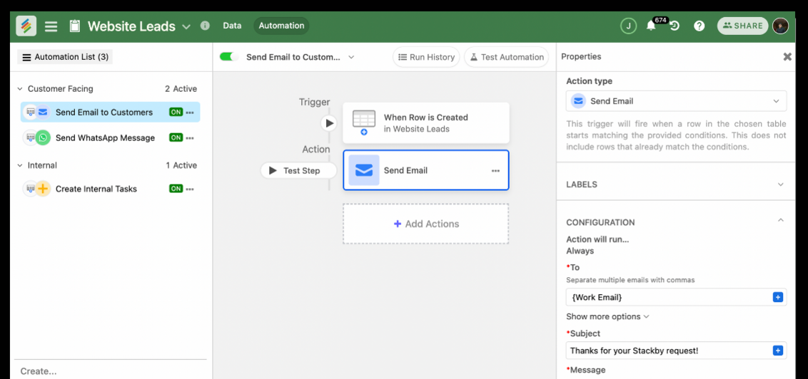The width and height of the screenshot is (808, 379).
Task: Click the WhatsApp icon of Send WhatsApp Message
Action: point(43,137)
